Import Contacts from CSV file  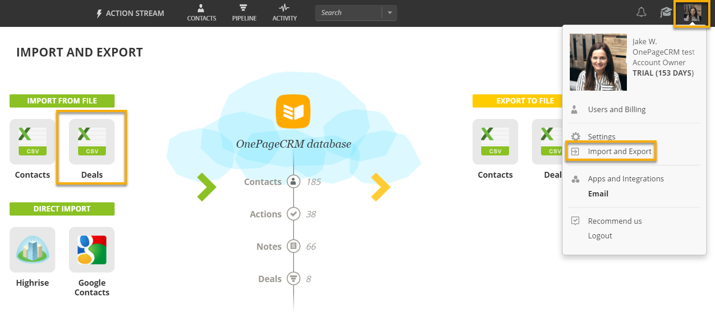32,142
